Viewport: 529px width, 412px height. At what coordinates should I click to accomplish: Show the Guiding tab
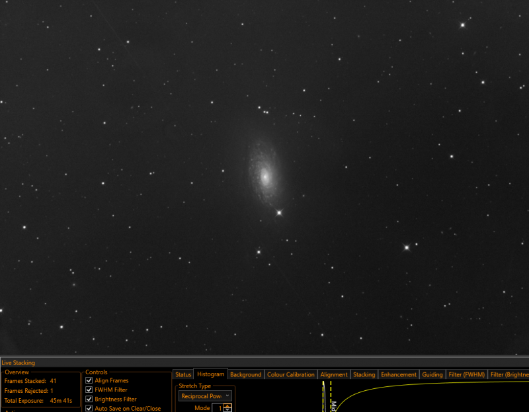point(432,374)
